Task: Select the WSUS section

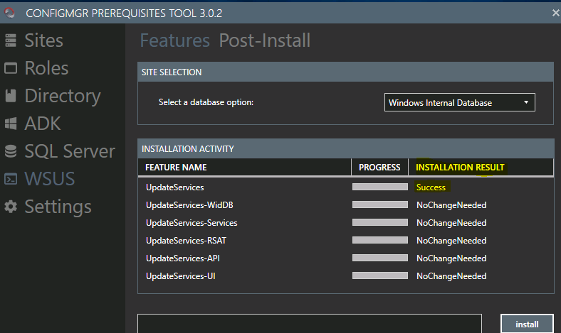Action: point(49,179)
